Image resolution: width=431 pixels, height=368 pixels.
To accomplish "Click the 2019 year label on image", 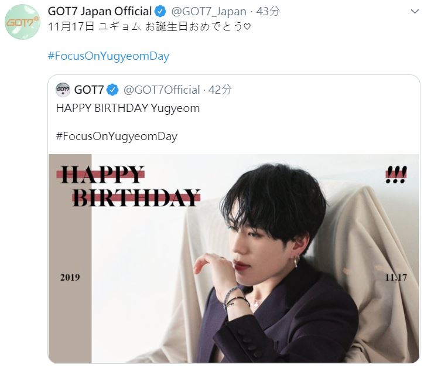I will pyautogui.click(x=70, y=277).
